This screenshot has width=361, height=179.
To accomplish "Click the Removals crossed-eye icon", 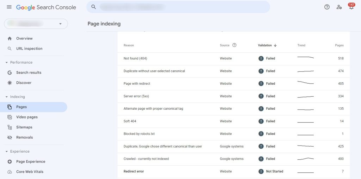I will tap(10, 138).
